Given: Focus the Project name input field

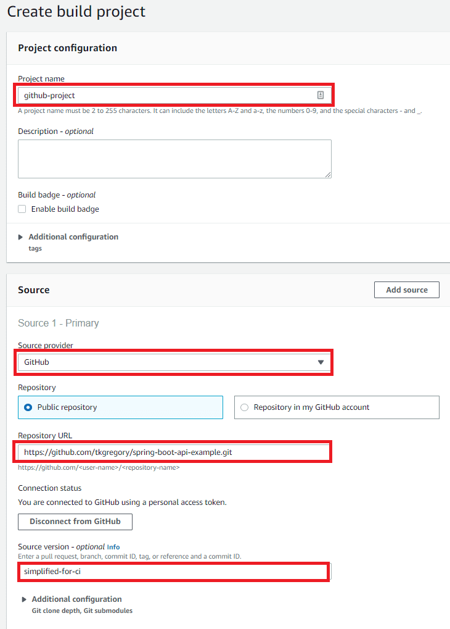Looking at the screenshot, I should [x=166, y=95].
